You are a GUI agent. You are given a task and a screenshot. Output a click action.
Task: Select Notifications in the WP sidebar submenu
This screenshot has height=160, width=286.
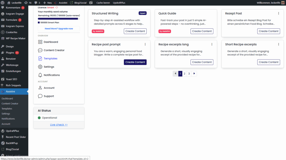8,119
